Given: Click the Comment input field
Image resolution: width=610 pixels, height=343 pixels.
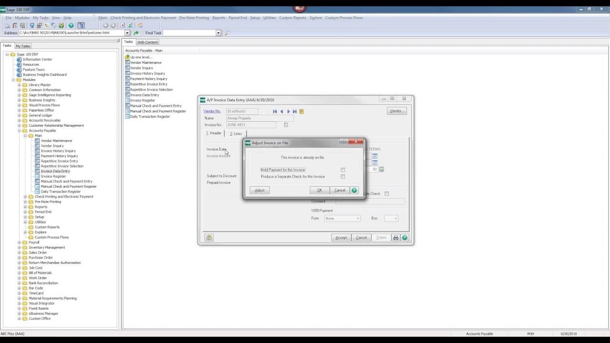Looking at the screenshot, I should [370, 202].
